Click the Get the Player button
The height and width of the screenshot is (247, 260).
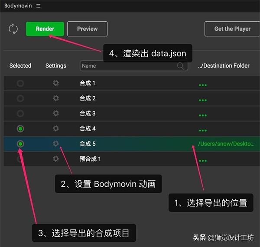[x=232, y=29]
